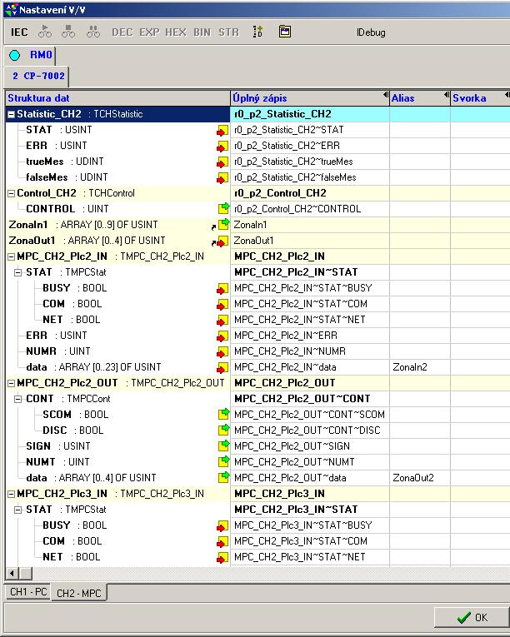Click red arrow icon on Plc3_IN COM row
The width and height of the screenshot is (510, 637).
pyautogui.click(x=222, y=542)
